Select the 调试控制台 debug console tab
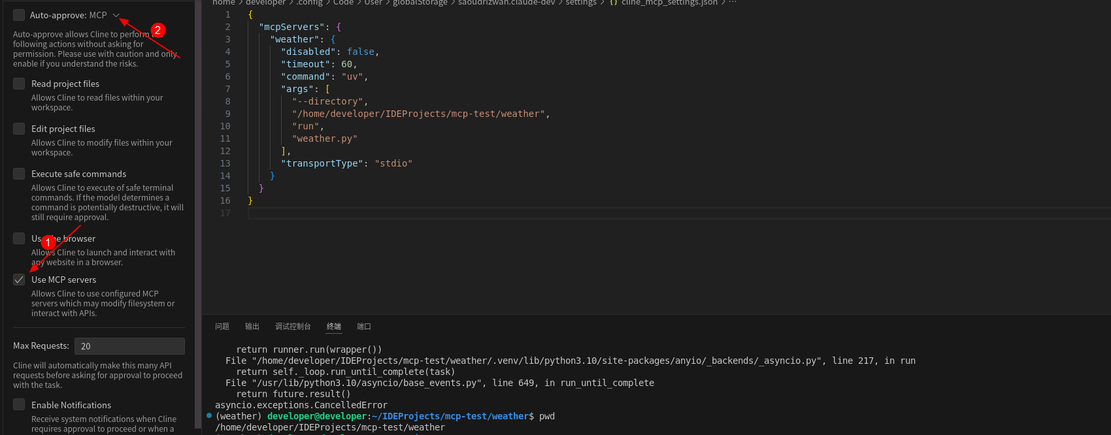The image size is (1111, 435). coord(293,327)
